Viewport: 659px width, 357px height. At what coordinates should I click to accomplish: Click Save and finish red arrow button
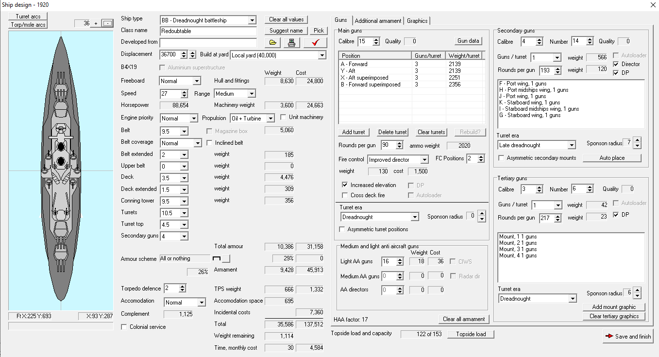628,336
